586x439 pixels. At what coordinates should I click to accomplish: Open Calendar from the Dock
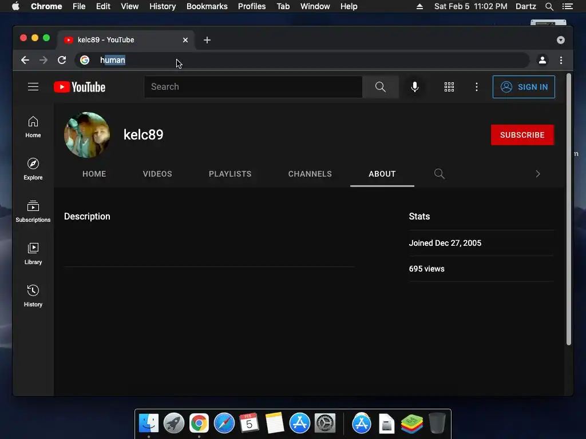click(x=250, y=424)
